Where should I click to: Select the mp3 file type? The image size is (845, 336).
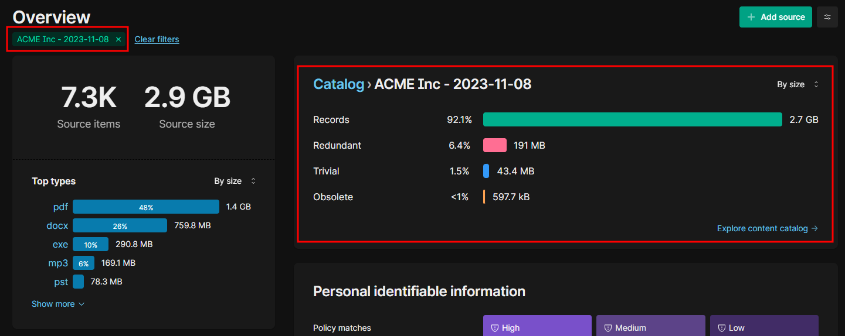click(x=58, y=263)
